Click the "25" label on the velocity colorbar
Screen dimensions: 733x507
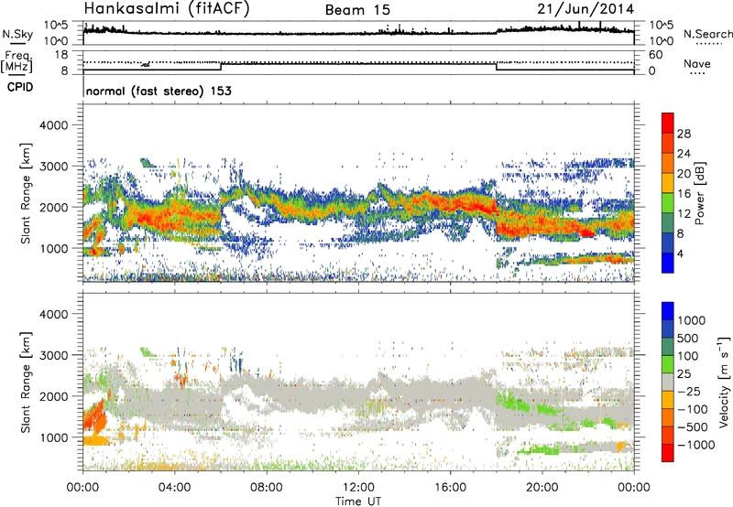[x=684, y=374]
